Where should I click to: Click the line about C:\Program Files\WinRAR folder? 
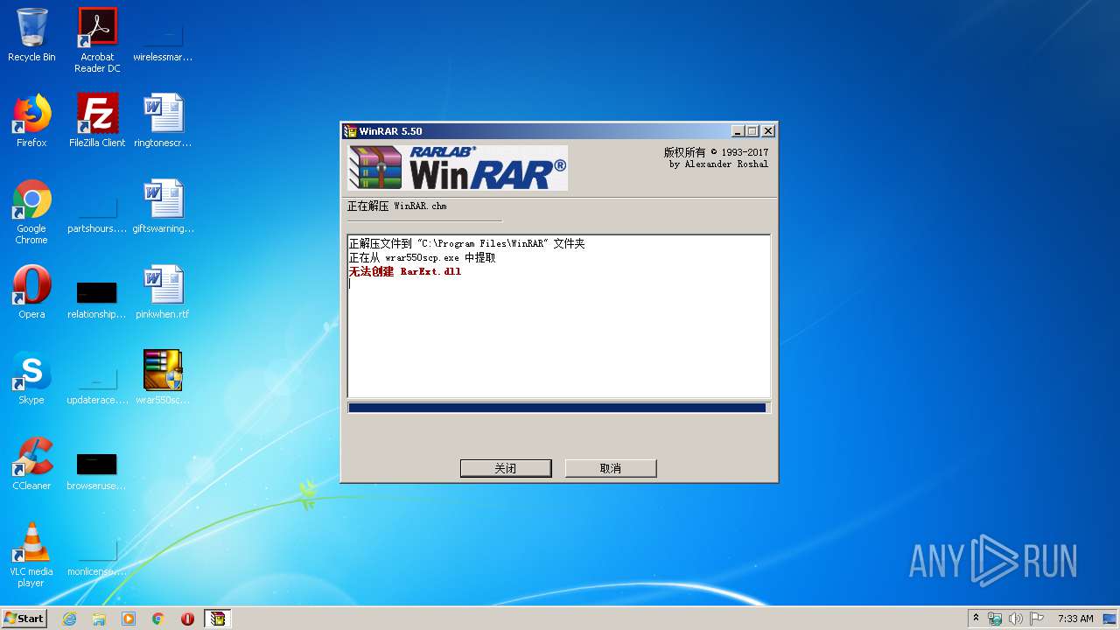coord(467,244)
